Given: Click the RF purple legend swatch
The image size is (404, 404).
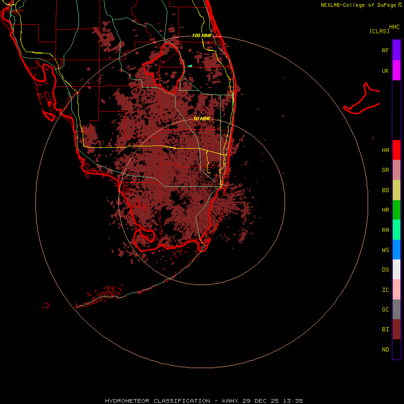Looking at the screenshot, I should click(x=396, y=50).
